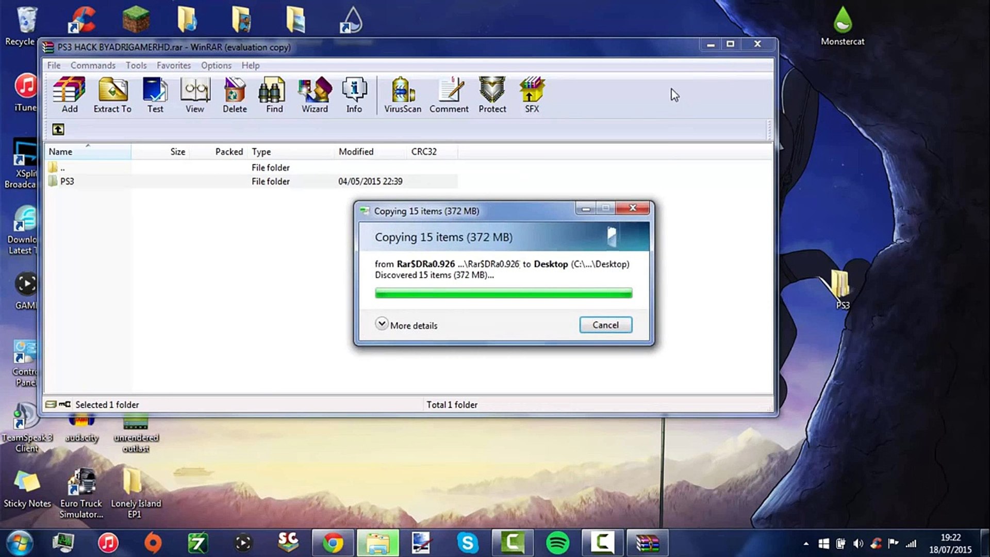This screenshot has height=557, width=990.
Task: Select the Wizard icon in WinRAR
Action: coord(314,93)
